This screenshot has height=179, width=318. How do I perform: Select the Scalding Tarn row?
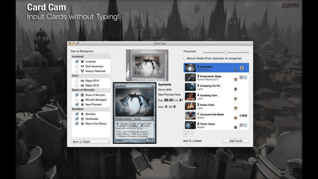(216, 96)
